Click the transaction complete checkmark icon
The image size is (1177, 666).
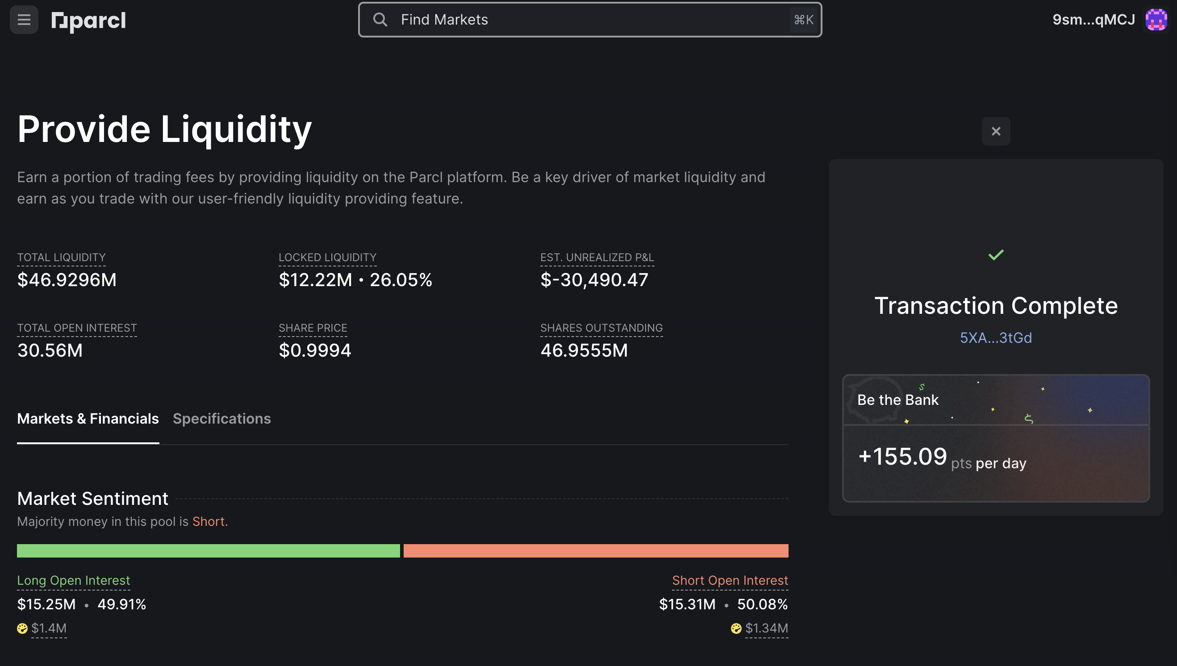pyautogui.click(x=996, y=254)
